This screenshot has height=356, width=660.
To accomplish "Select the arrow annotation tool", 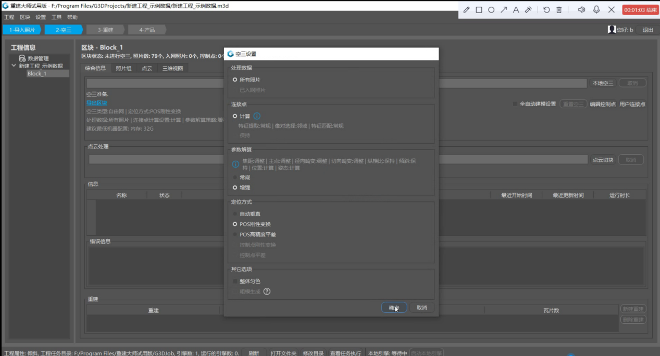I will tap(504, 10).
